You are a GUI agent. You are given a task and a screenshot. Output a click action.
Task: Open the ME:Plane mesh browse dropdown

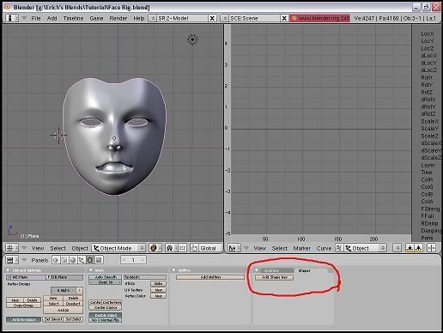pos(9,277)
